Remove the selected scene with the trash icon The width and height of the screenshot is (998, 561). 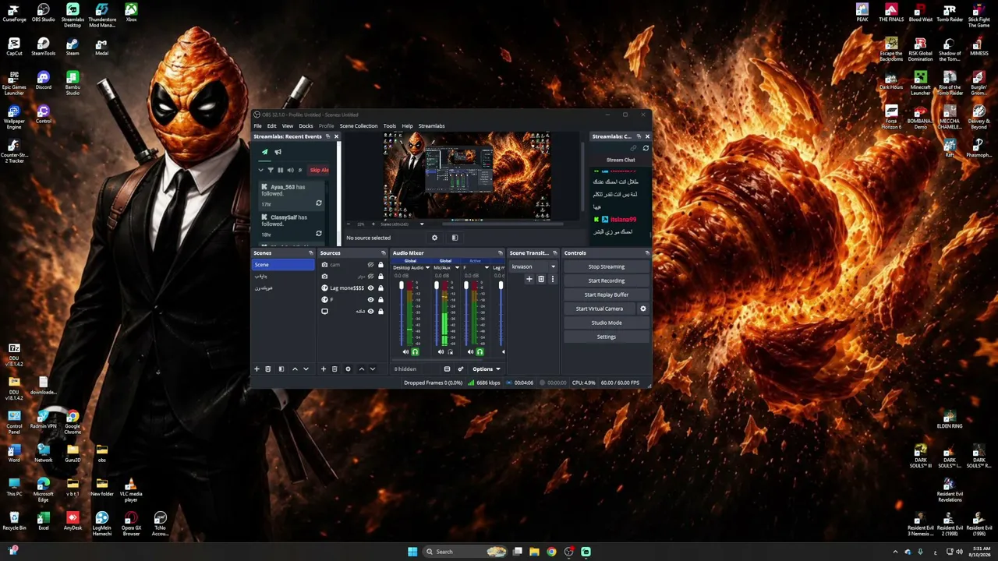(268, 369)
